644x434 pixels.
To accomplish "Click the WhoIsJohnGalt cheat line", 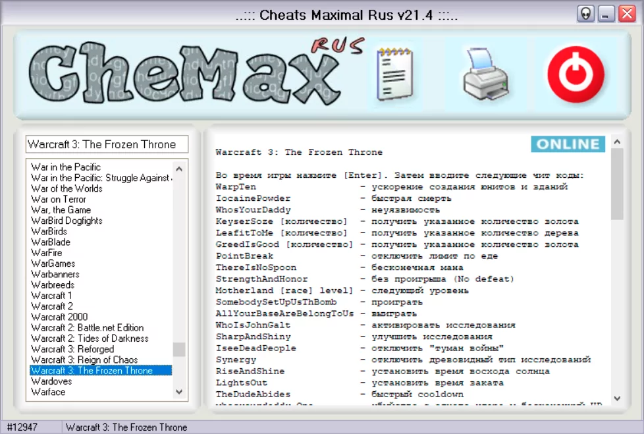I will pos(365,325).
